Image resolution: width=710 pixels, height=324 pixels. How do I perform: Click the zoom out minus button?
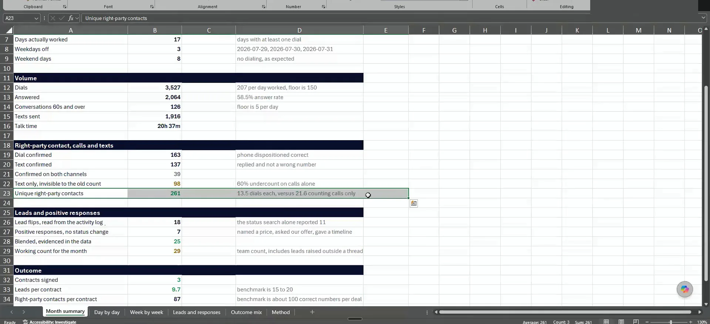(x=647, y=322)
